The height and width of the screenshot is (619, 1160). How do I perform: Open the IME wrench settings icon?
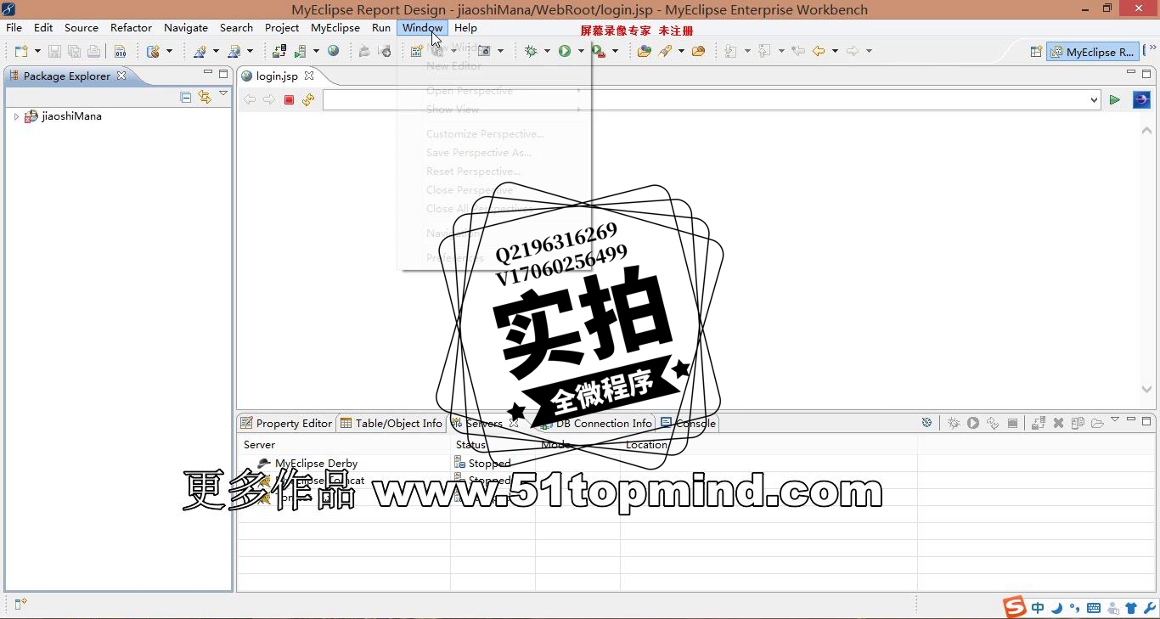1151,608
